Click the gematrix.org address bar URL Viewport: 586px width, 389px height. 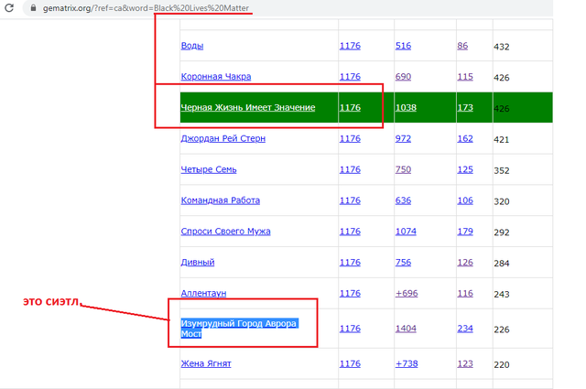[146, 8]
